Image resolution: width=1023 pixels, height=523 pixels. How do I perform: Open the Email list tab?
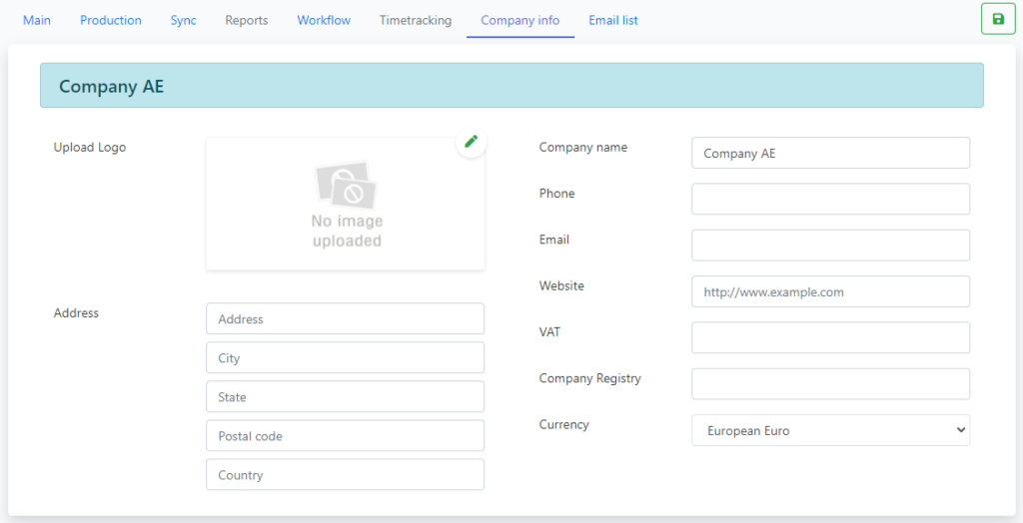click(x=613, y=20)
